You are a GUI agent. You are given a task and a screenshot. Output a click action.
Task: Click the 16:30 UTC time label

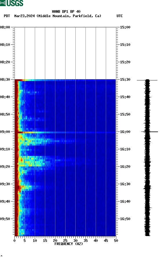[x=125, y=184]
